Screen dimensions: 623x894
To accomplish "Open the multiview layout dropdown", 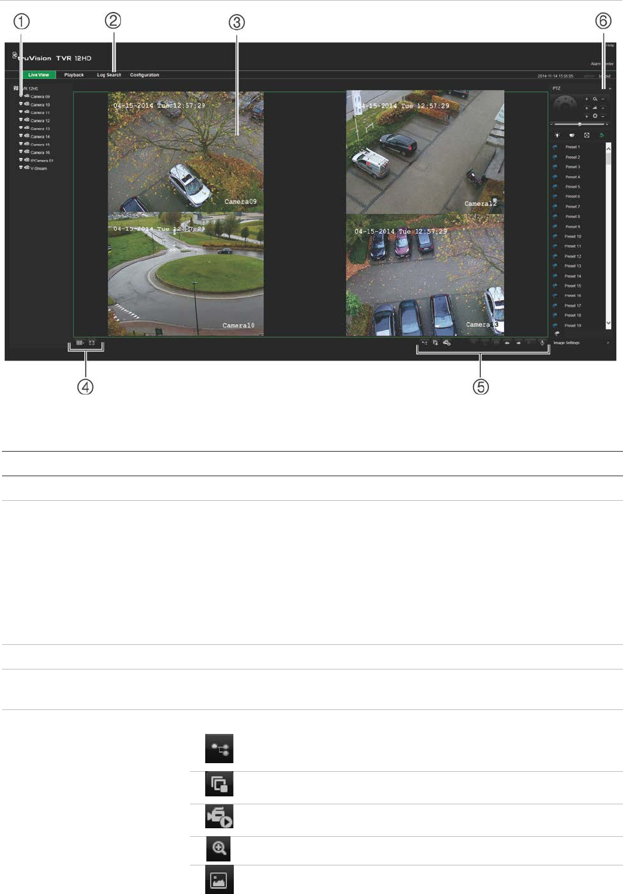I will pyautogui.click(x=80, y=343).
